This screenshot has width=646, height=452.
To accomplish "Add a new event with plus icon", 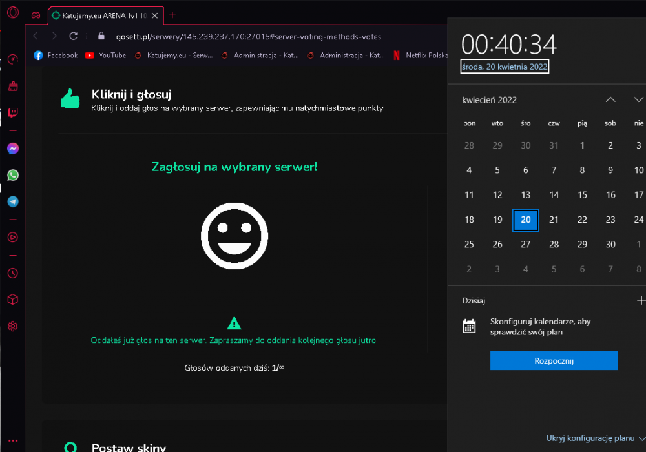I will tap(641, 300).
